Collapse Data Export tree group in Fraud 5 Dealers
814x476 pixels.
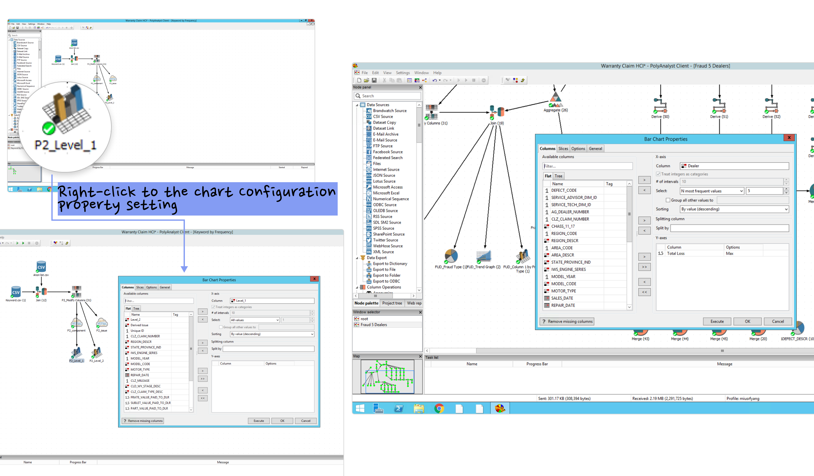[x=357, y=258]
